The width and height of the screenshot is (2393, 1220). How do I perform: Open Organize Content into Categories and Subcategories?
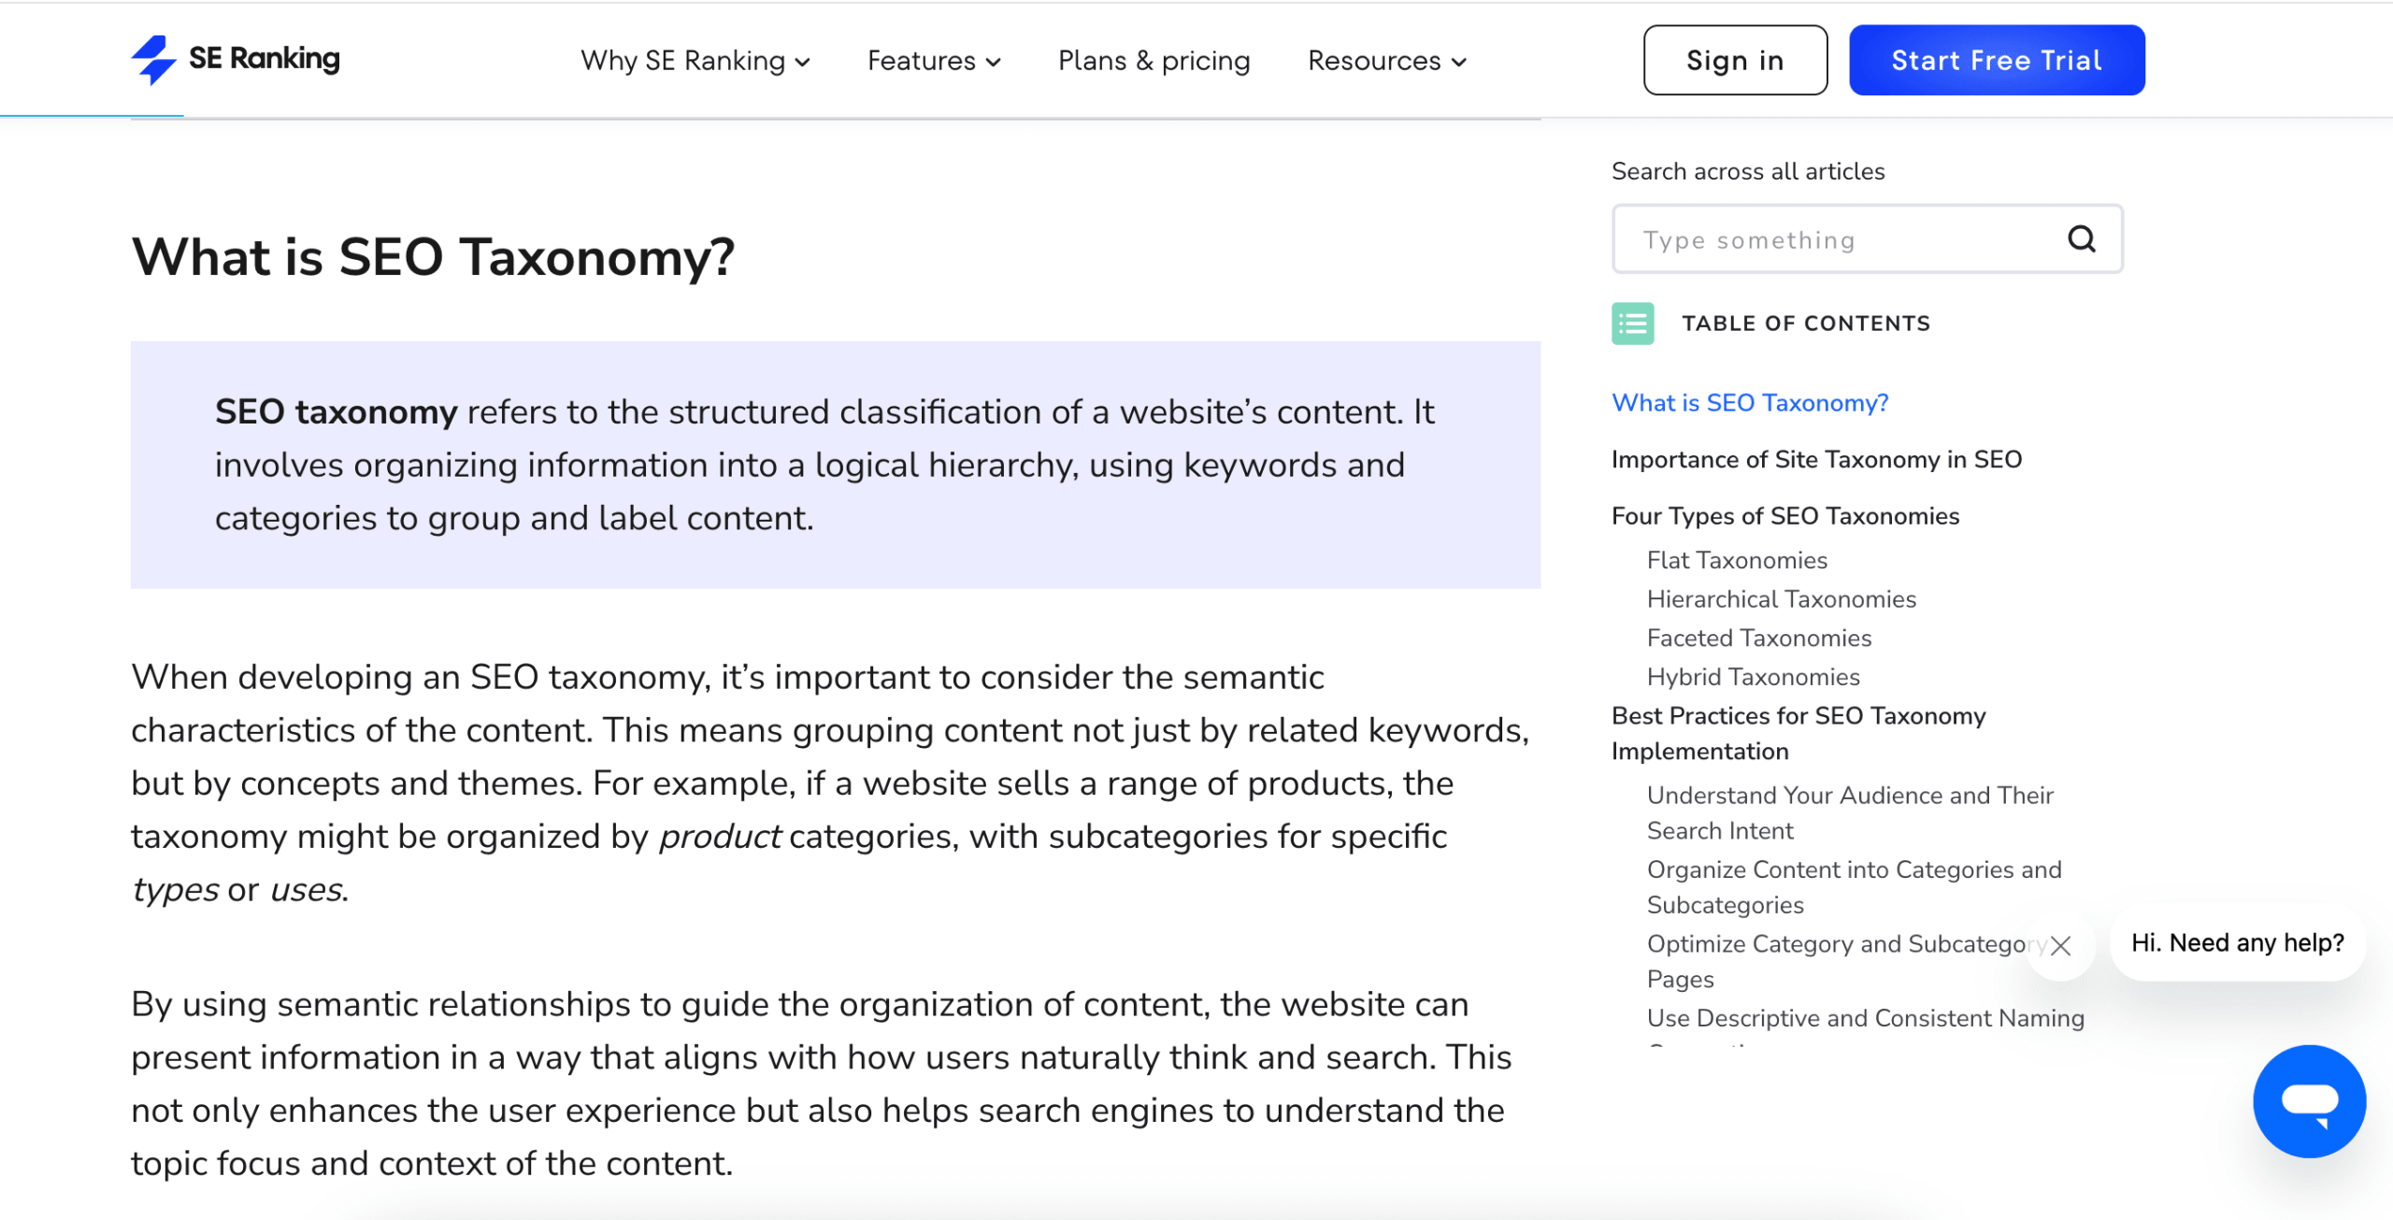click(x=1854, y=887)
